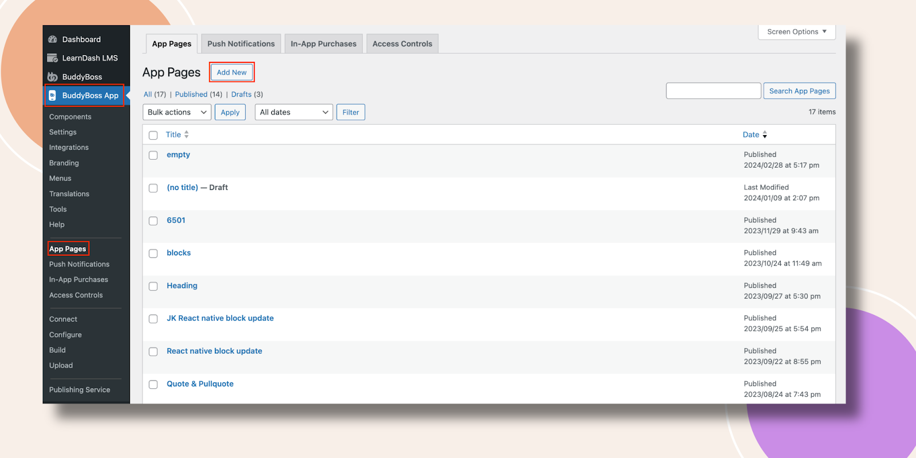Switch to the App Pages tab
916x458 pixels.
172,44
